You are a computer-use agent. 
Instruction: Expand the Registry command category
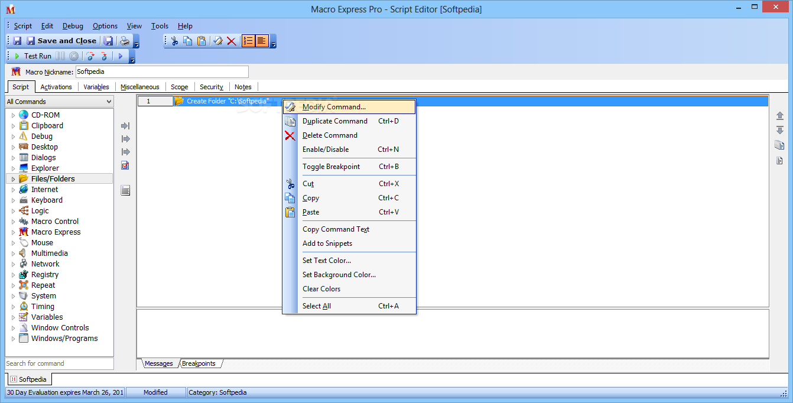pos(14,275)
